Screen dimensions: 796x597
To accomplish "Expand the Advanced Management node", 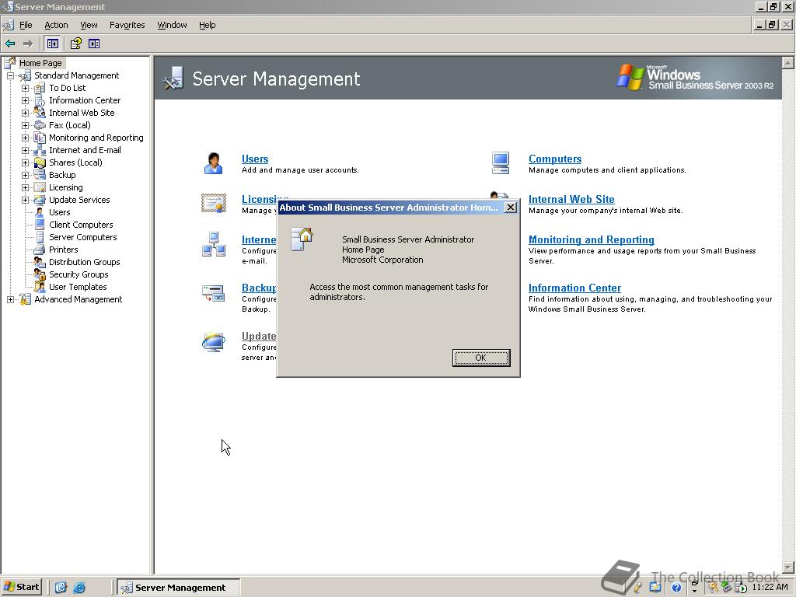I will tap(10, 299).
